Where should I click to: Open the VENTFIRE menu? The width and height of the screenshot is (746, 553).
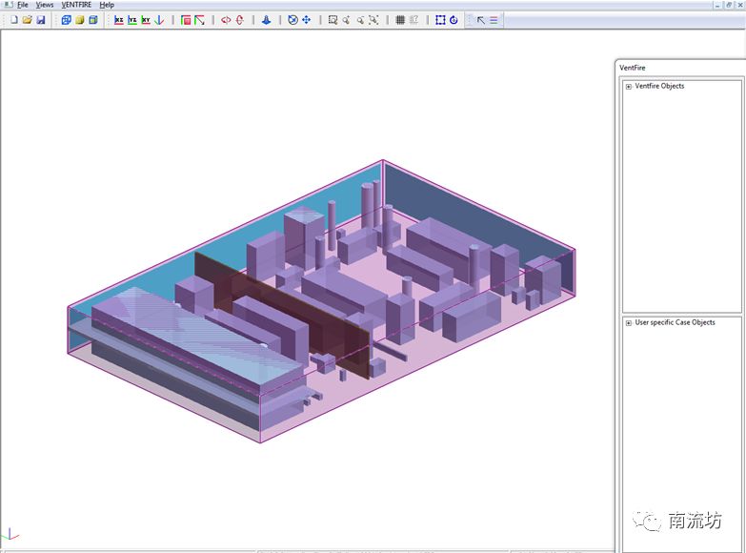coord(77,5)
